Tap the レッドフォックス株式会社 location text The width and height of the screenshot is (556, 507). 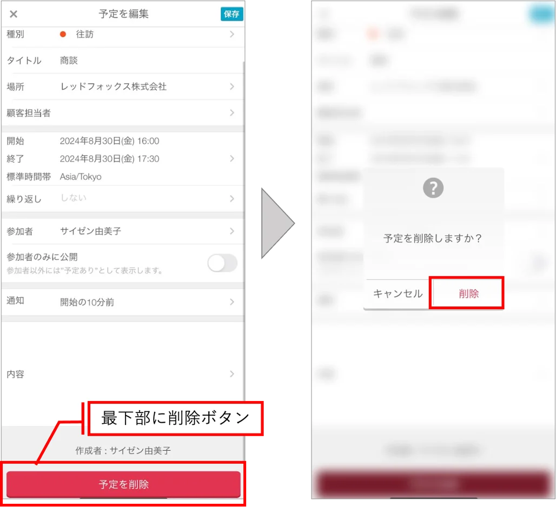tap(113, 86)
